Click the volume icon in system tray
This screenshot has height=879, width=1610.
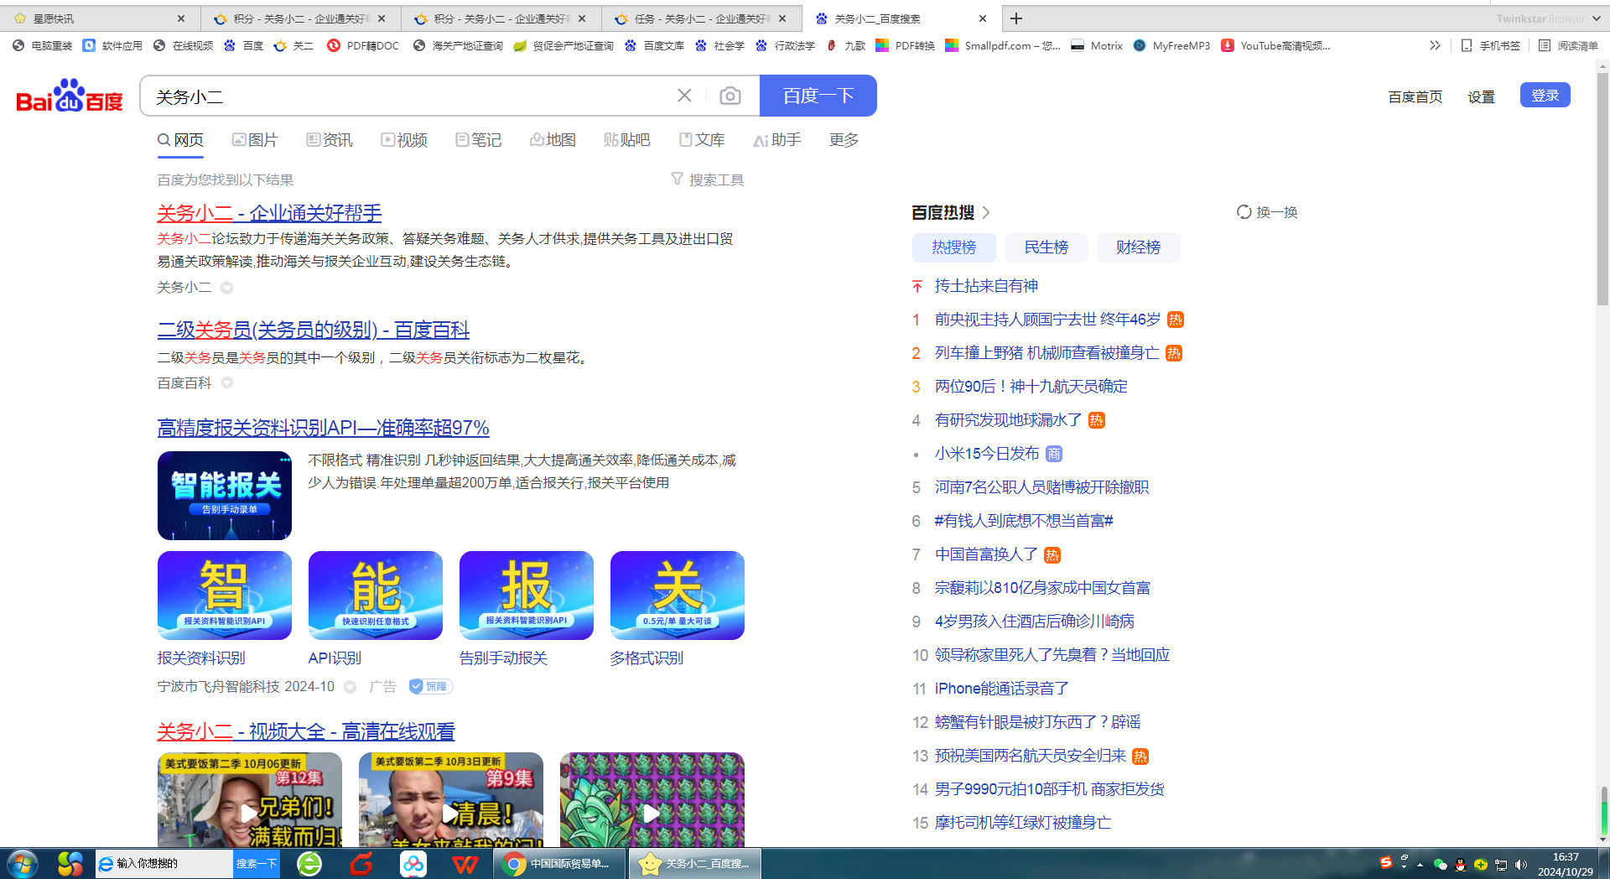point(1520,865)
